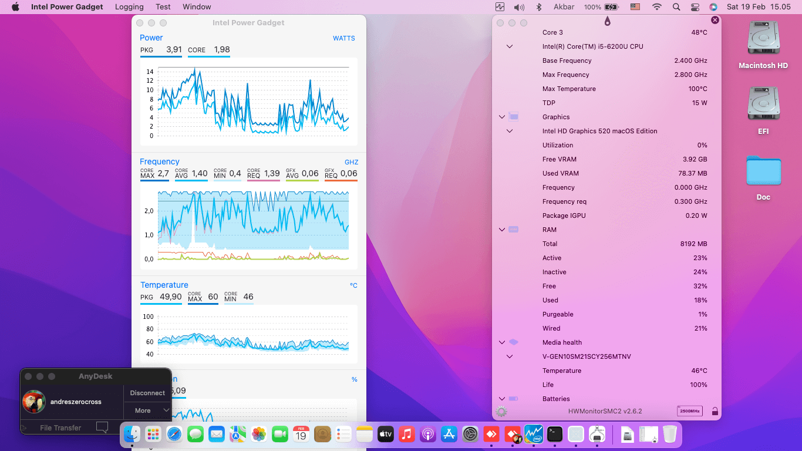Viewport: 802px width, 451px height.
Task: Open Notes from the Dock
Action: [x=365, y=435]
